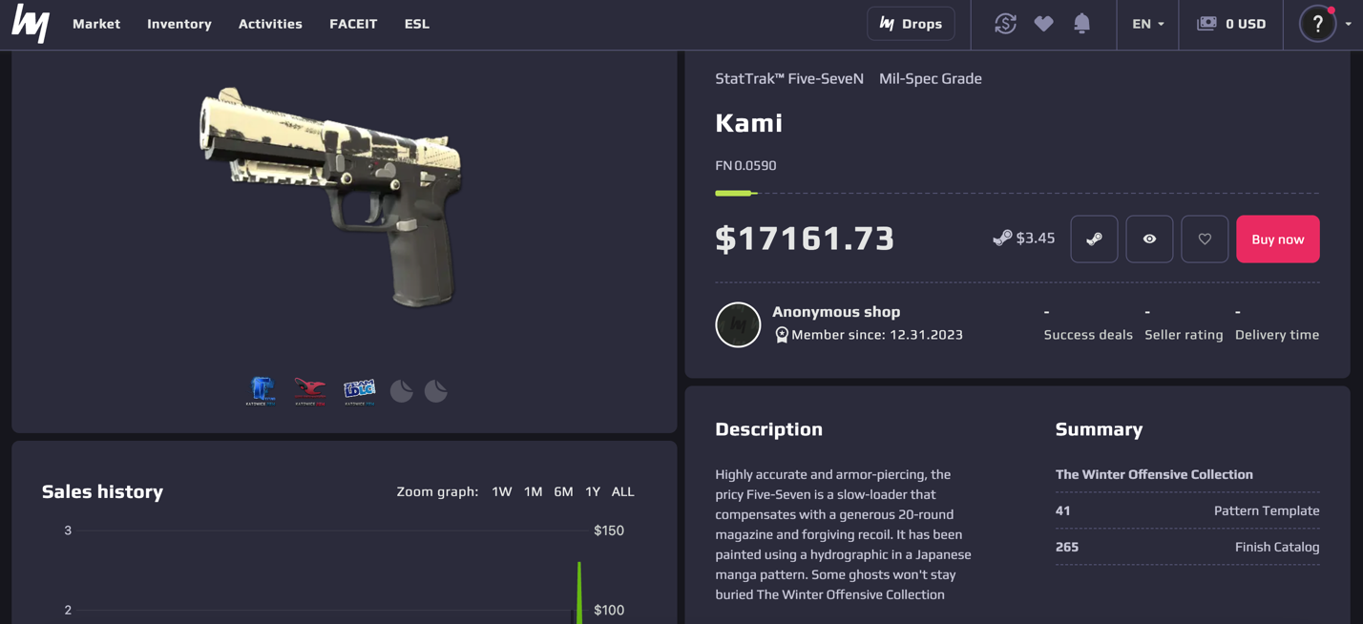The height and width of the screenshot is (624, 1363).
Task: Click the Finish Catalog value 265
Action: tap(1067, 547)
